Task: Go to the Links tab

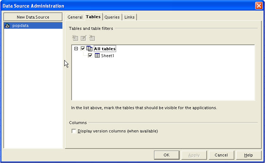Action: click(130, 17)
